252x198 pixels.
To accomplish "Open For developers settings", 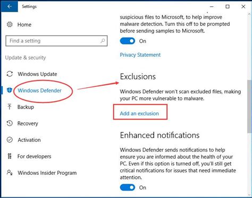I will (x=34, y=156).
